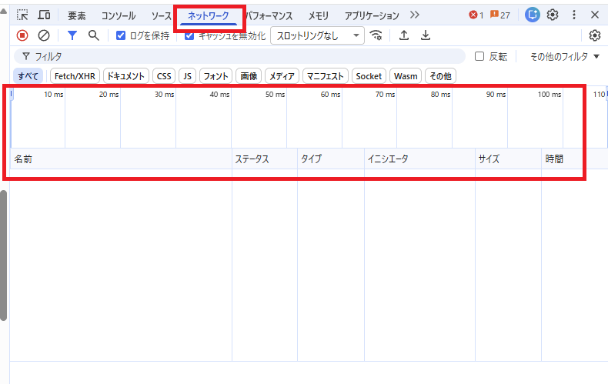This screenshot has height=384, width=608.
Task: Sort by 名前 column header
Action: [121, 159]
